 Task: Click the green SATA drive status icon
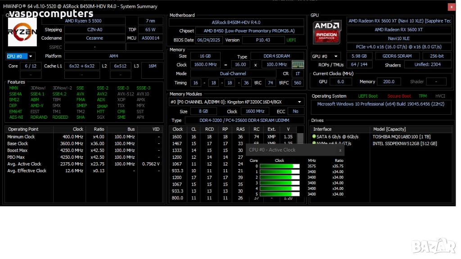(314, 136)
